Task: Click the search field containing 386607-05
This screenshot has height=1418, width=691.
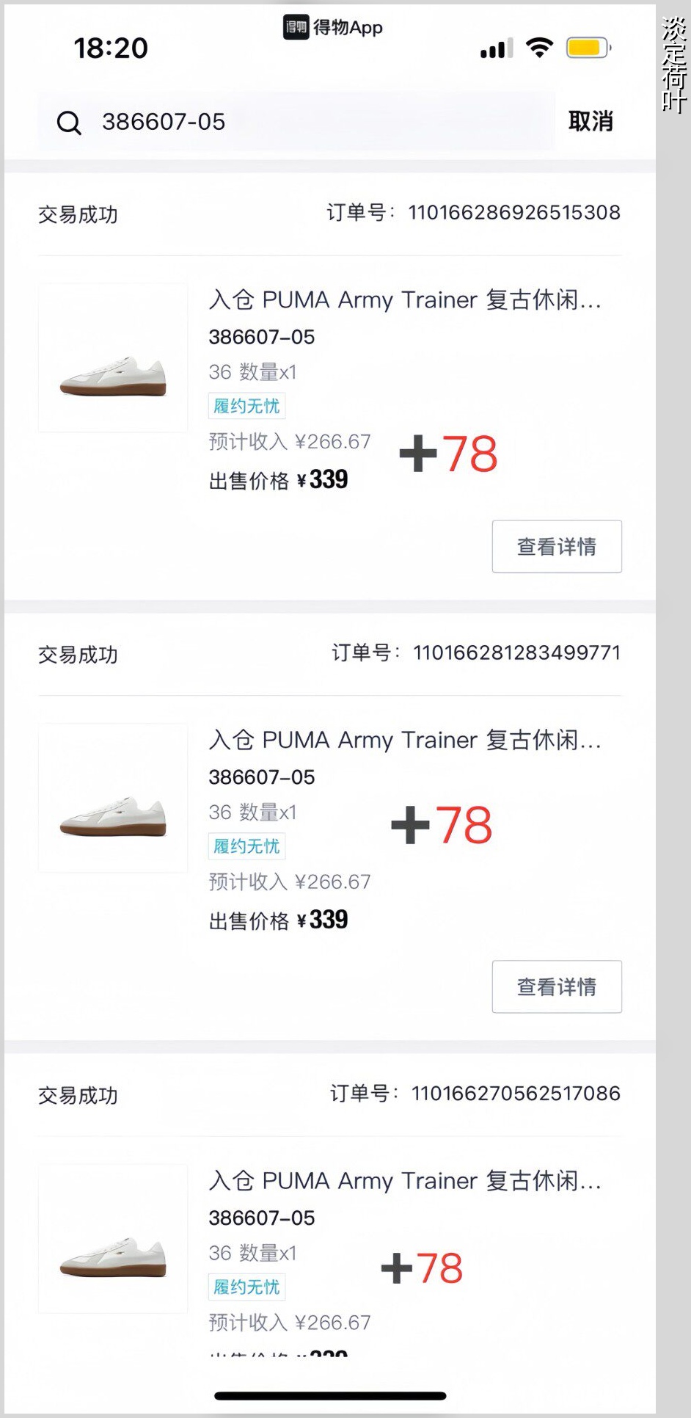Action: tap(308, 122)
